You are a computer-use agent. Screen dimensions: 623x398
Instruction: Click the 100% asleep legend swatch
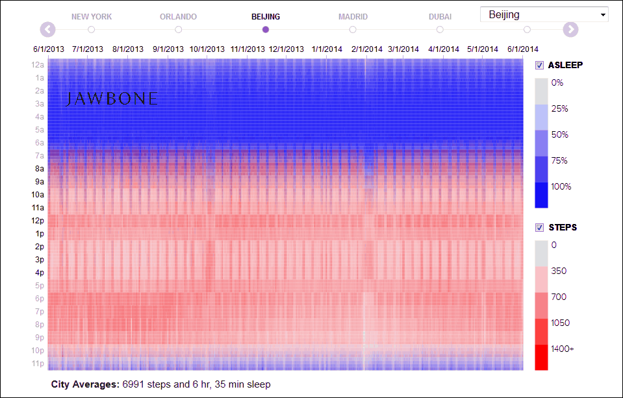click(x=541, y=195)
